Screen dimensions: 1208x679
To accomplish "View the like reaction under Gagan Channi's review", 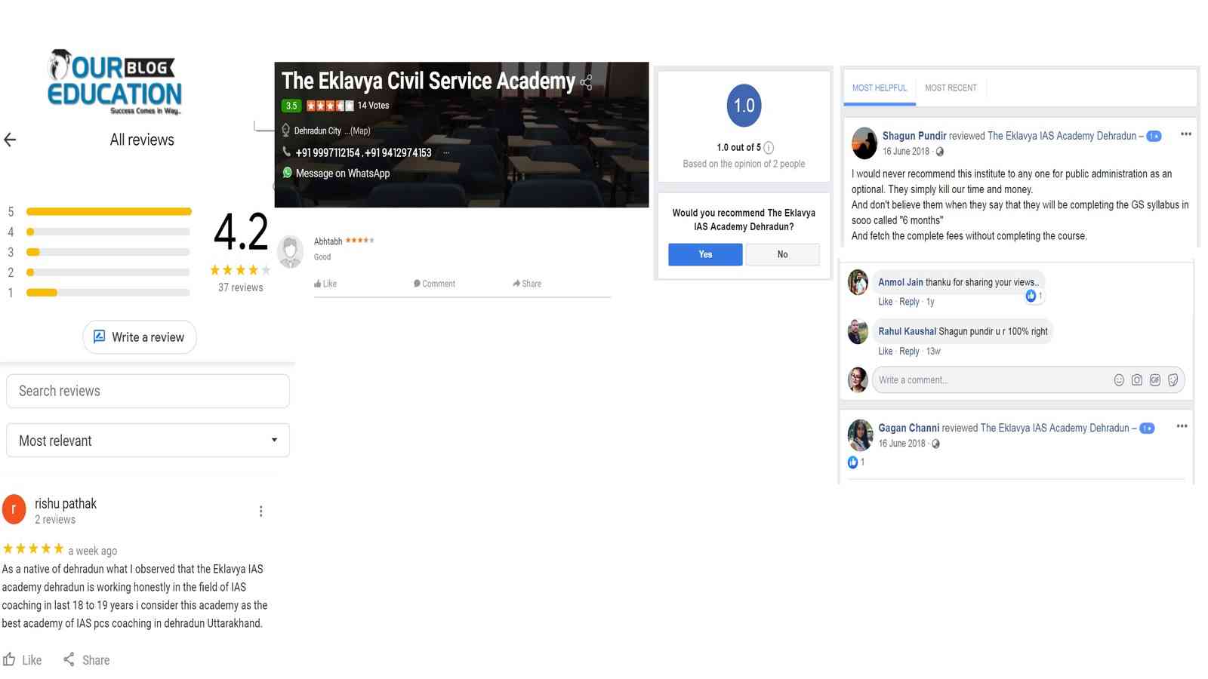I will coord(856,462).
